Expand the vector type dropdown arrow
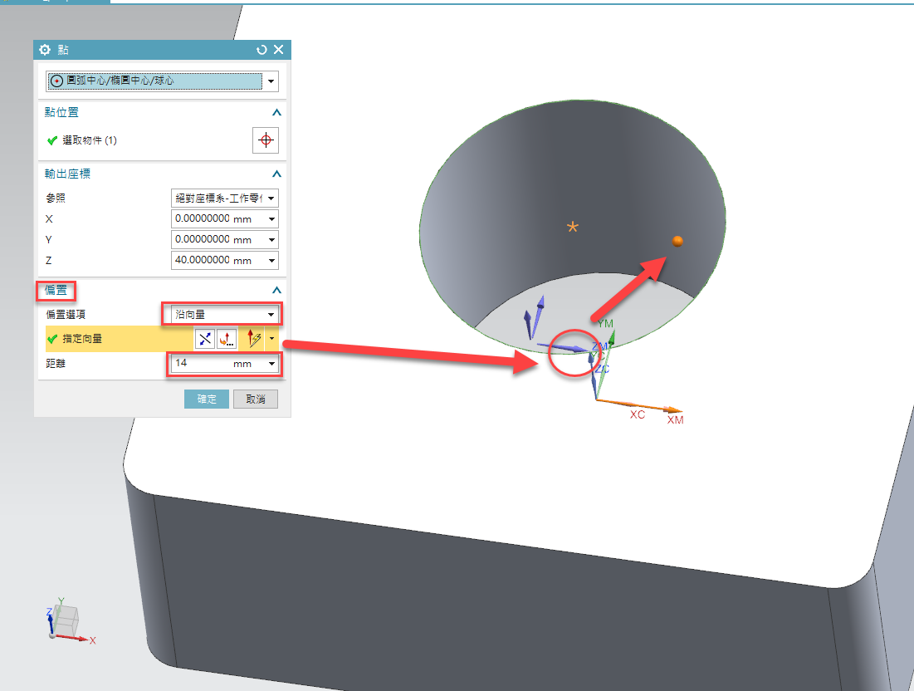914x691 pixels. pos(271,339)
